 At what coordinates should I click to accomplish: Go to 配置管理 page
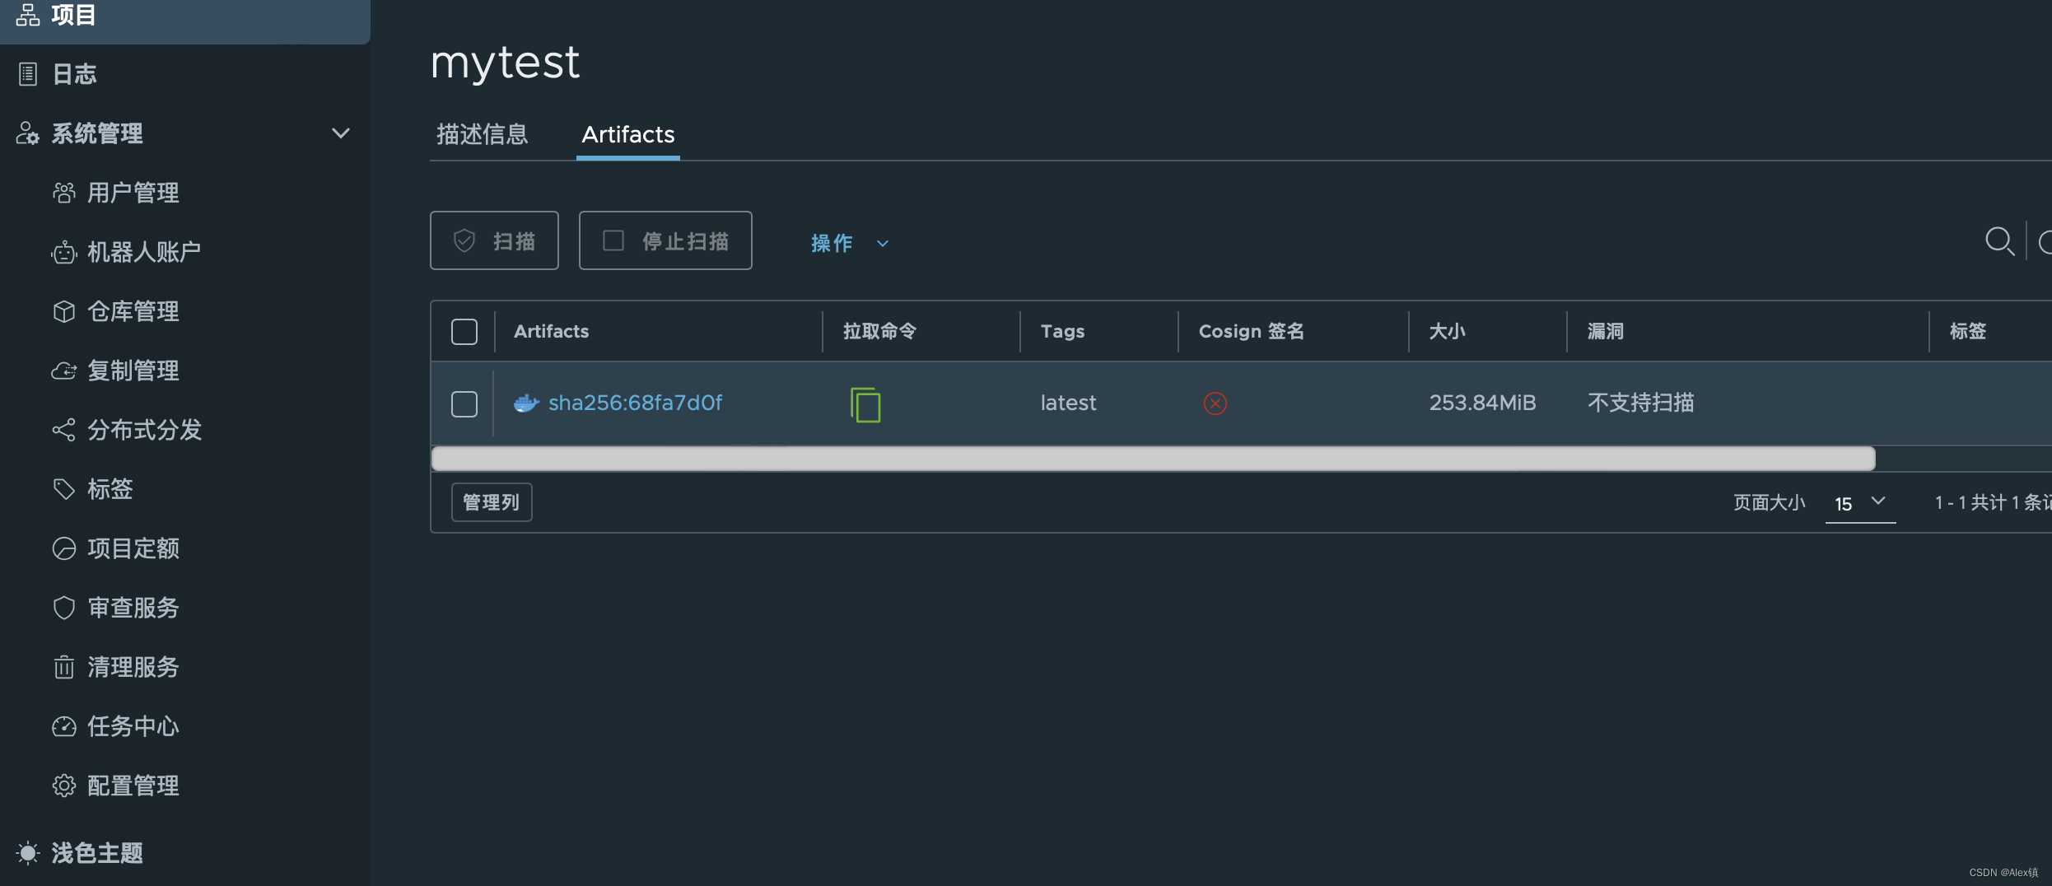[133, 786]
